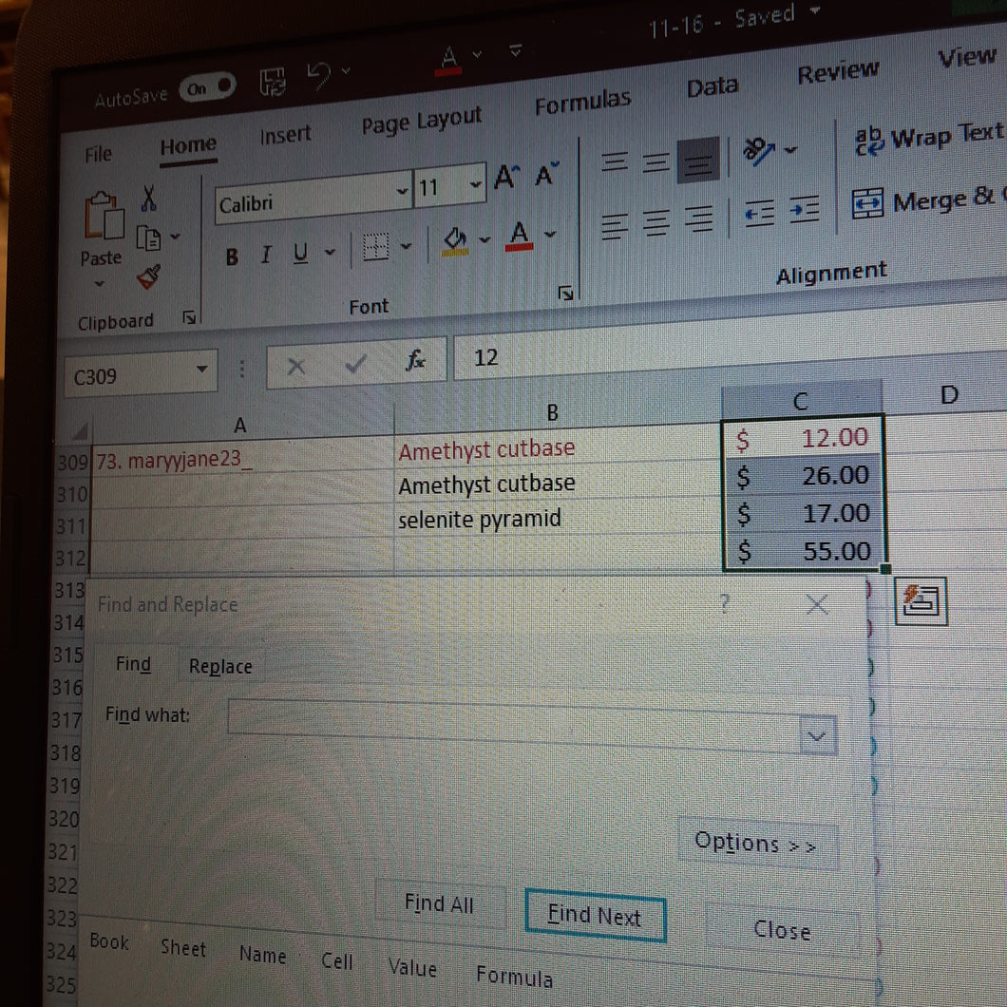Screen dimensions: 1007x1007
Task: Click the Borders icon
Action: point(375,246)
